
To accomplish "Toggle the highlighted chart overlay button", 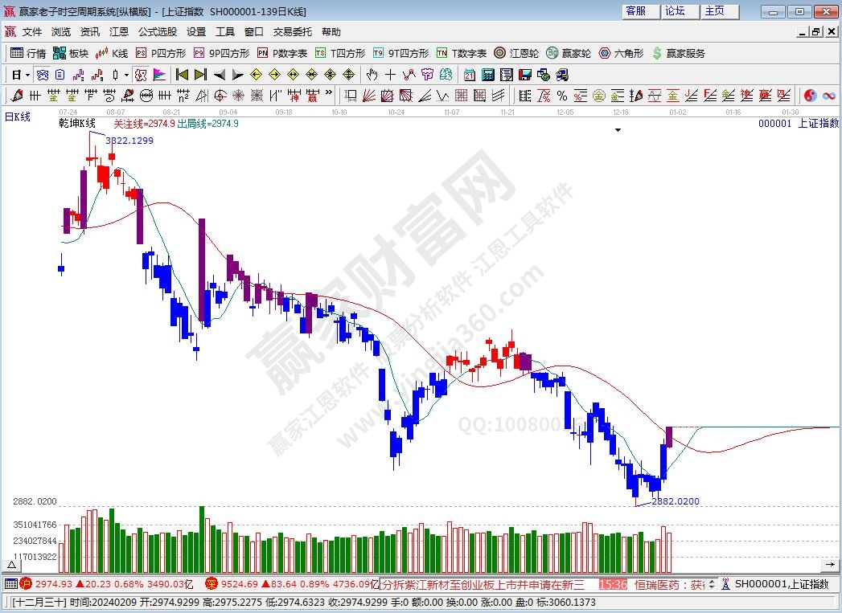I will pyautogui.click(x=140, y=75).
